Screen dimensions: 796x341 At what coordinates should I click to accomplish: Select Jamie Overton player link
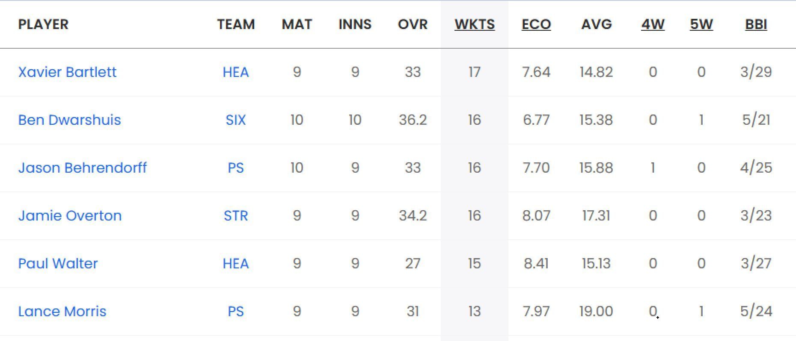coord(70,215)
